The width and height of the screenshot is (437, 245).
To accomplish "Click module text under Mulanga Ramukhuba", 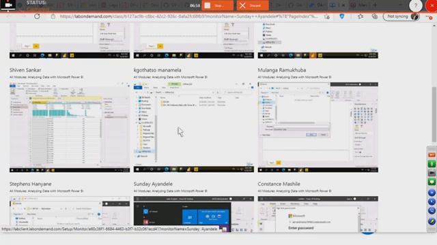I will coord(294,77).
